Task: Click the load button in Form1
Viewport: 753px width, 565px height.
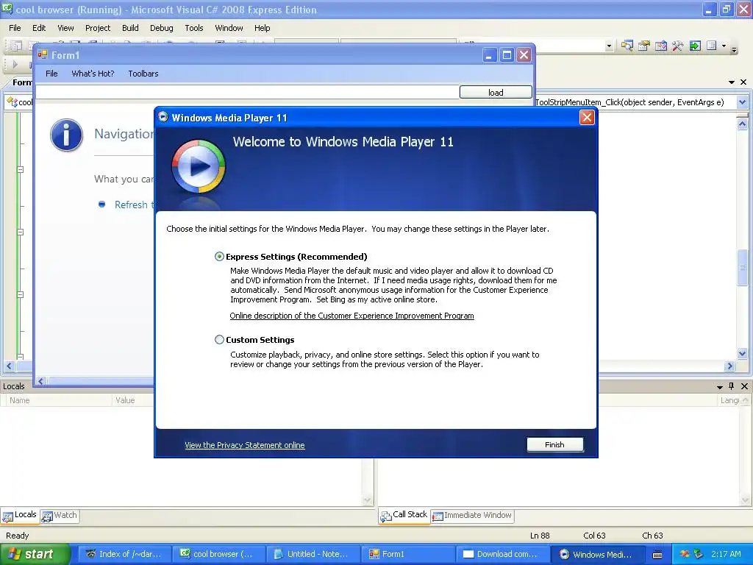Action: pos(496,92)
